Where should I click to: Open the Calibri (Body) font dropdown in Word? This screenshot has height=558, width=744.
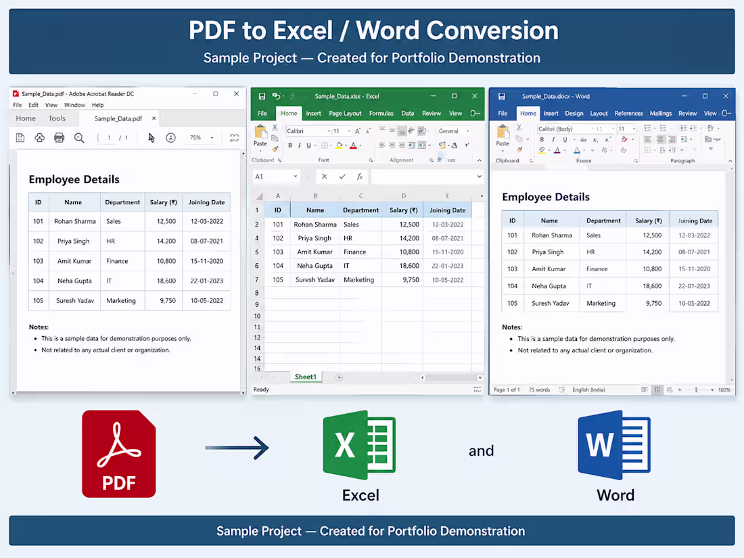(x=592, y=129)
